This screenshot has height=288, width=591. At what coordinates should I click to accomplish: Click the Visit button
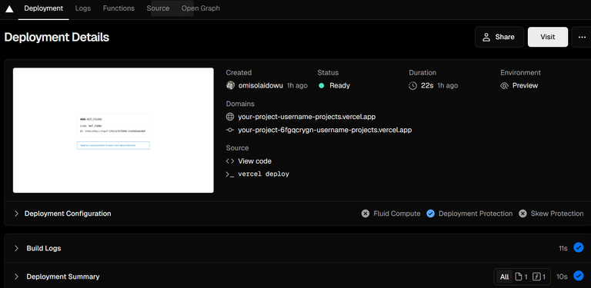click(x=548, y=37)
